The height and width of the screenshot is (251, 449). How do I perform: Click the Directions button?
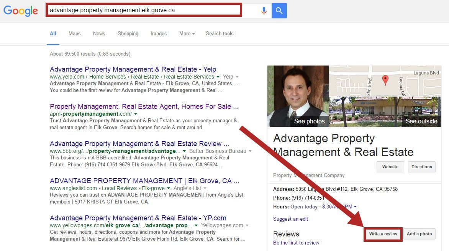click(422, 167)
